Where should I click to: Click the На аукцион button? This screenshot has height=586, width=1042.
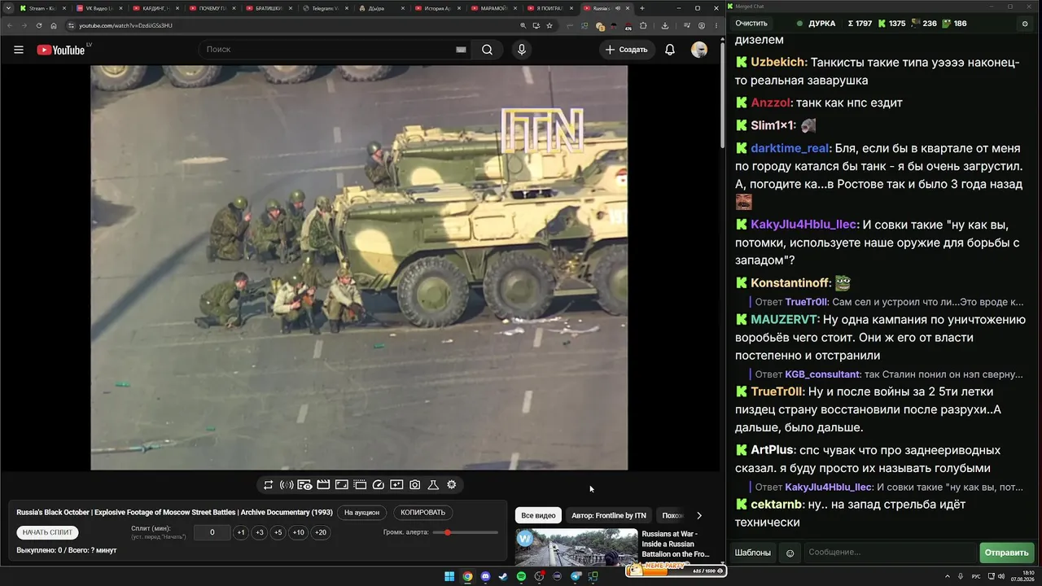(x=361, y=513)
